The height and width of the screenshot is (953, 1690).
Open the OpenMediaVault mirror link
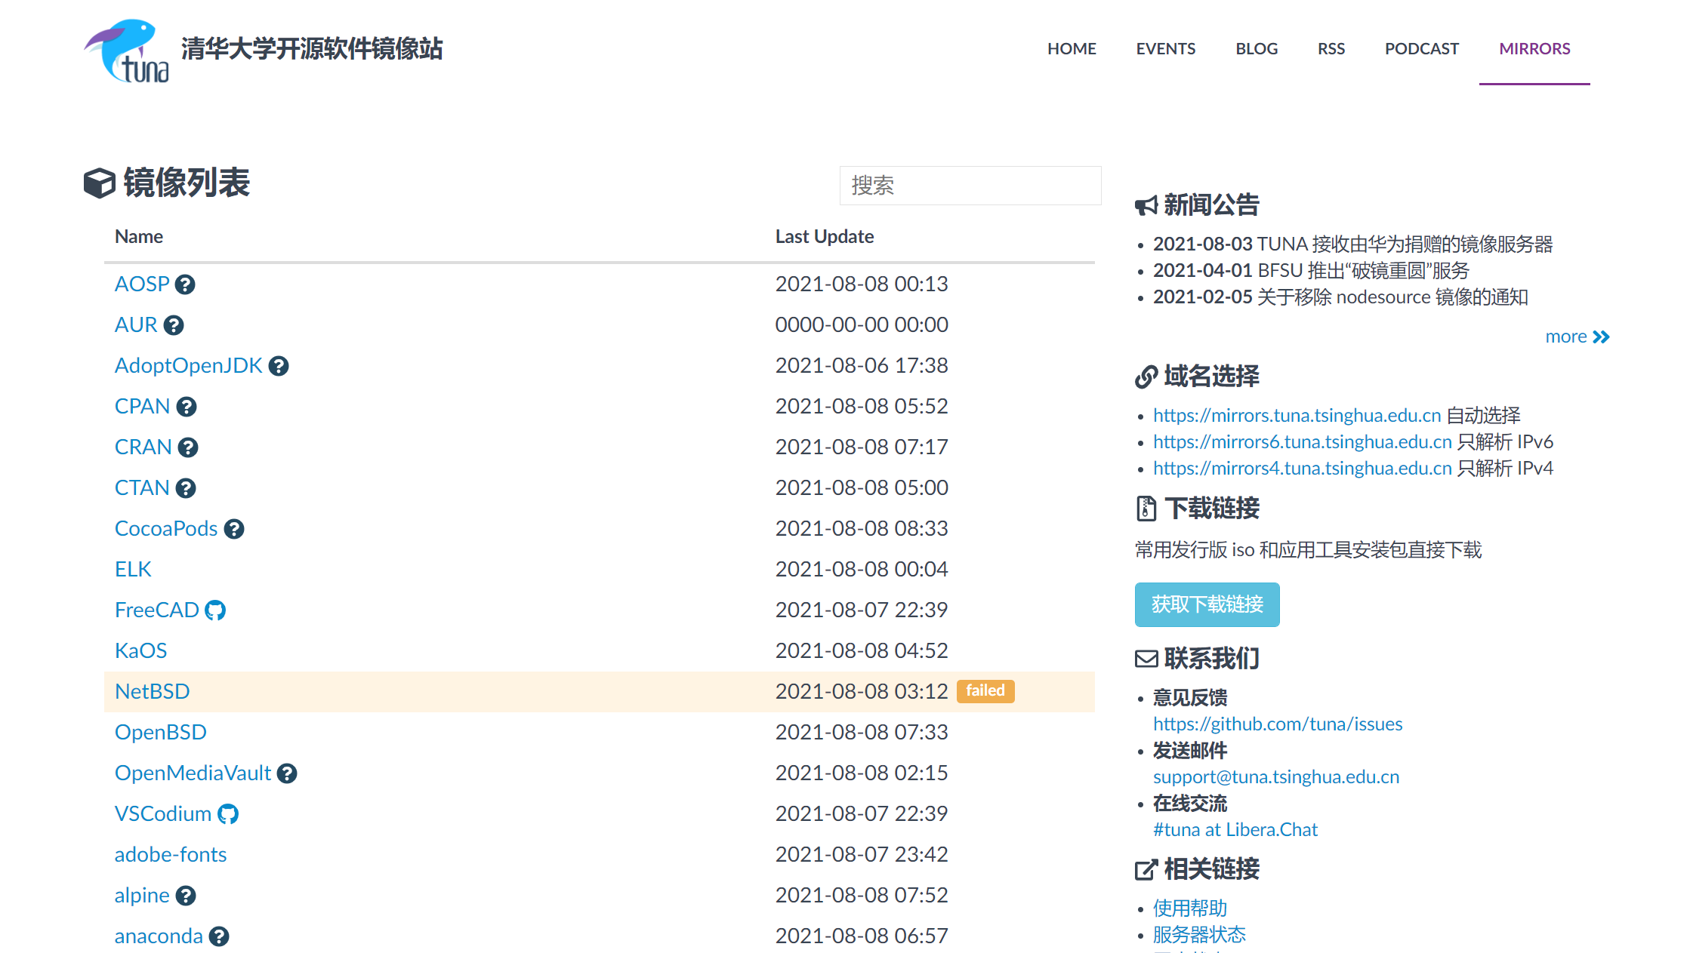[x=193, y=773]
